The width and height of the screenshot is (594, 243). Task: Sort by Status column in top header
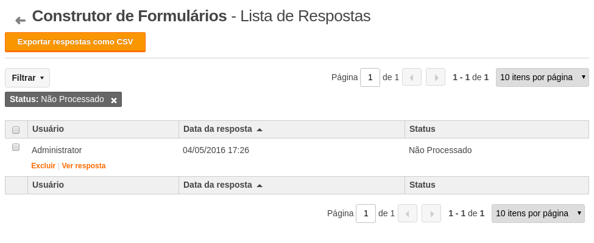coord(422,129)
